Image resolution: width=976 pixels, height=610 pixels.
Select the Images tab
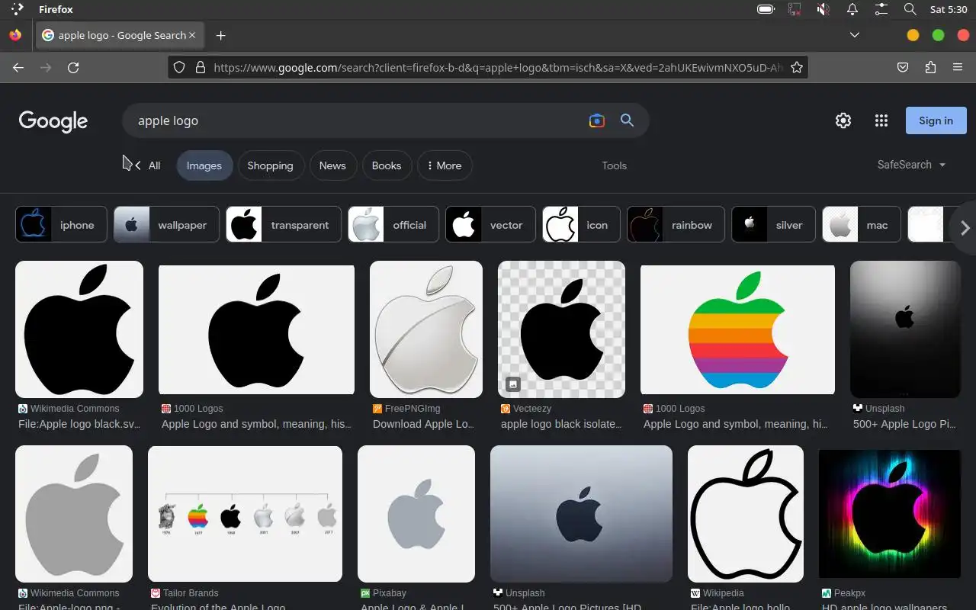[x=204, y=165]
